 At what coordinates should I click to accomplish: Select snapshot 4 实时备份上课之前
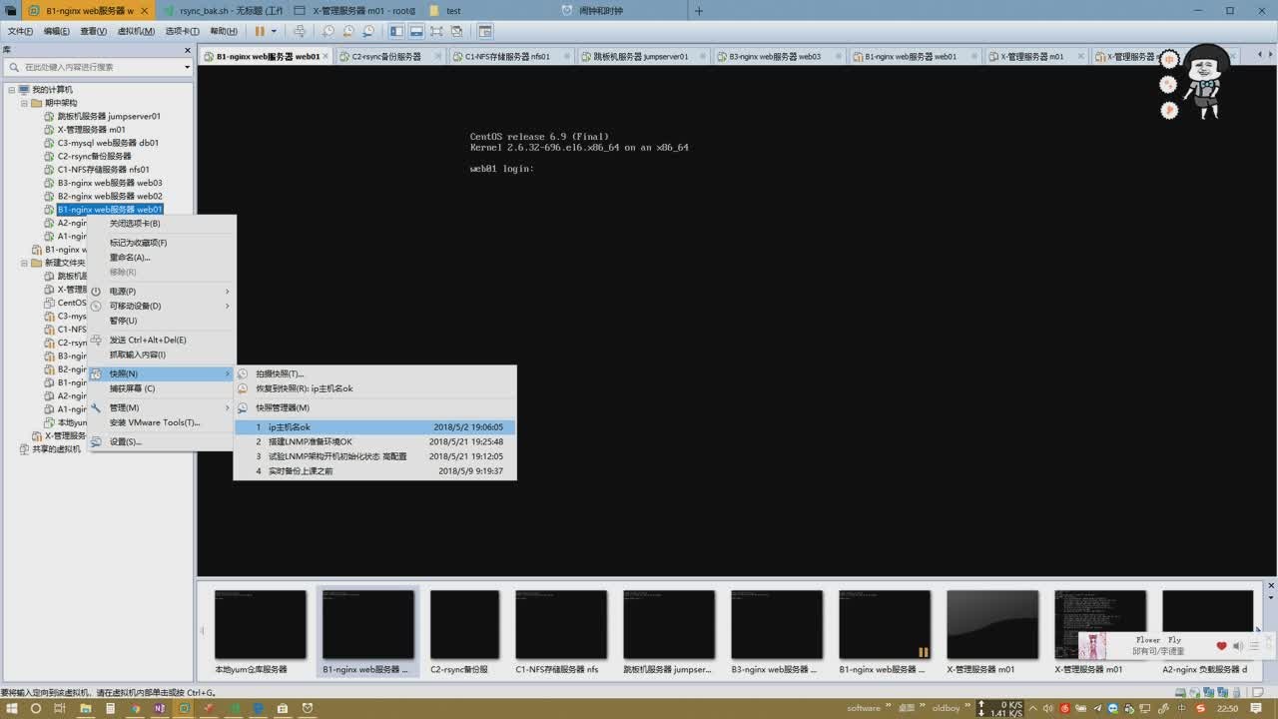click(374, 471)
